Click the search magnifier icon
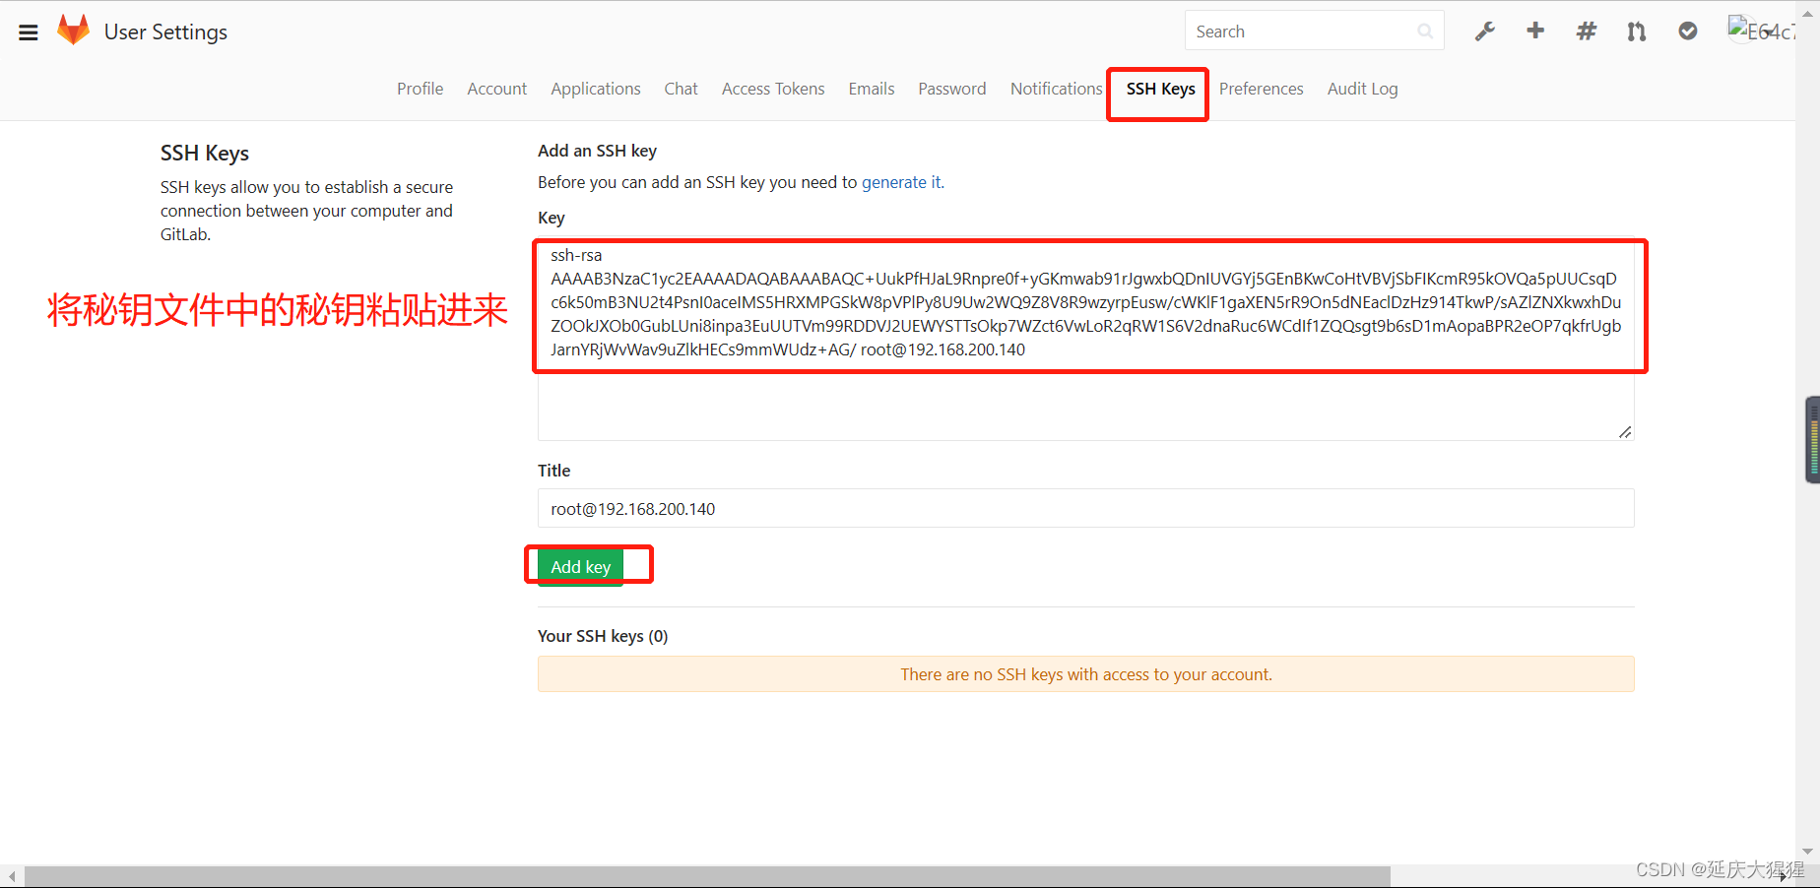The width and height of the screenshot is (1820, 888). pos(1425,32)
